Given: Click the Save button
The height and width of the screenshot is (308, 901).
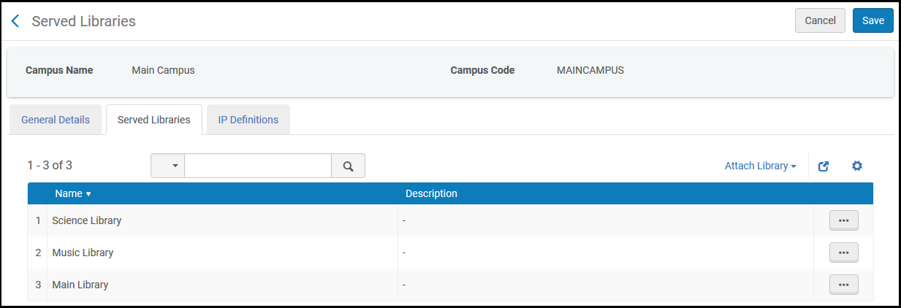Looking at the screenshot, I should (873, 20).
